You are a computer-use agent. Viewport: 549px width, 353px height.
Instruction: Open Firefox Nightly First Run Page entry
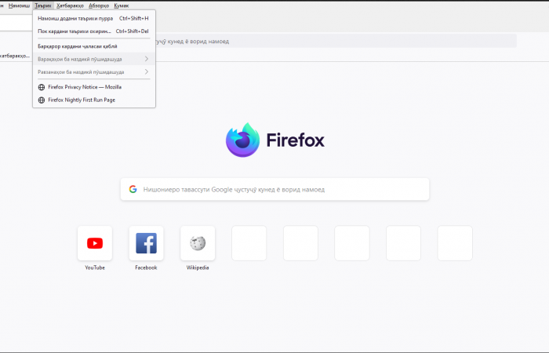pyautogui.click(x=94, y=100)
